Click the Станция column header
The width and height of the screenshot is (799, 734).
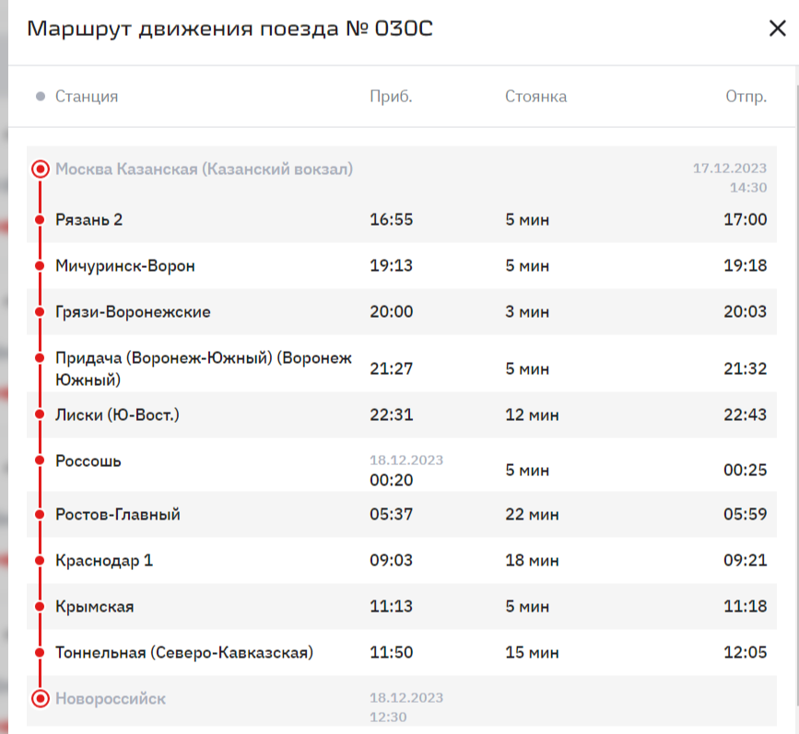point(87,97)
